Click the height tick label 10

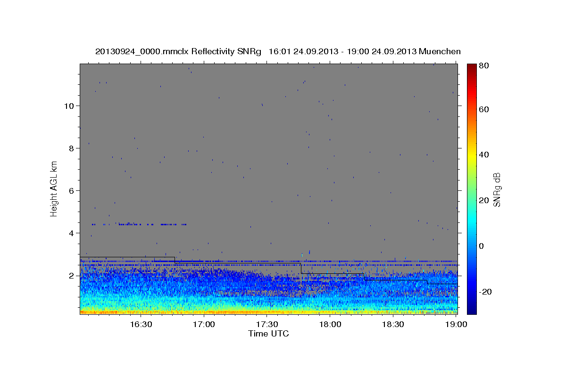click(x=68, y=106)
